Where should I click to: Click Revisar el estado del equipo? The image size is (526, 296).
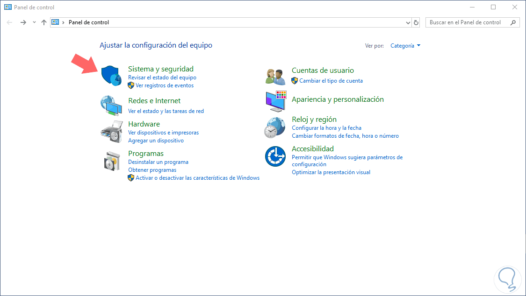tap(162, 78)
